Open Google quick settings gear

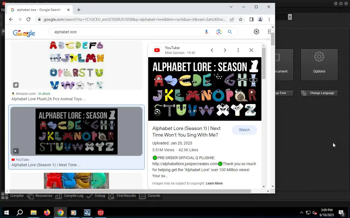(x=256, y=32)
